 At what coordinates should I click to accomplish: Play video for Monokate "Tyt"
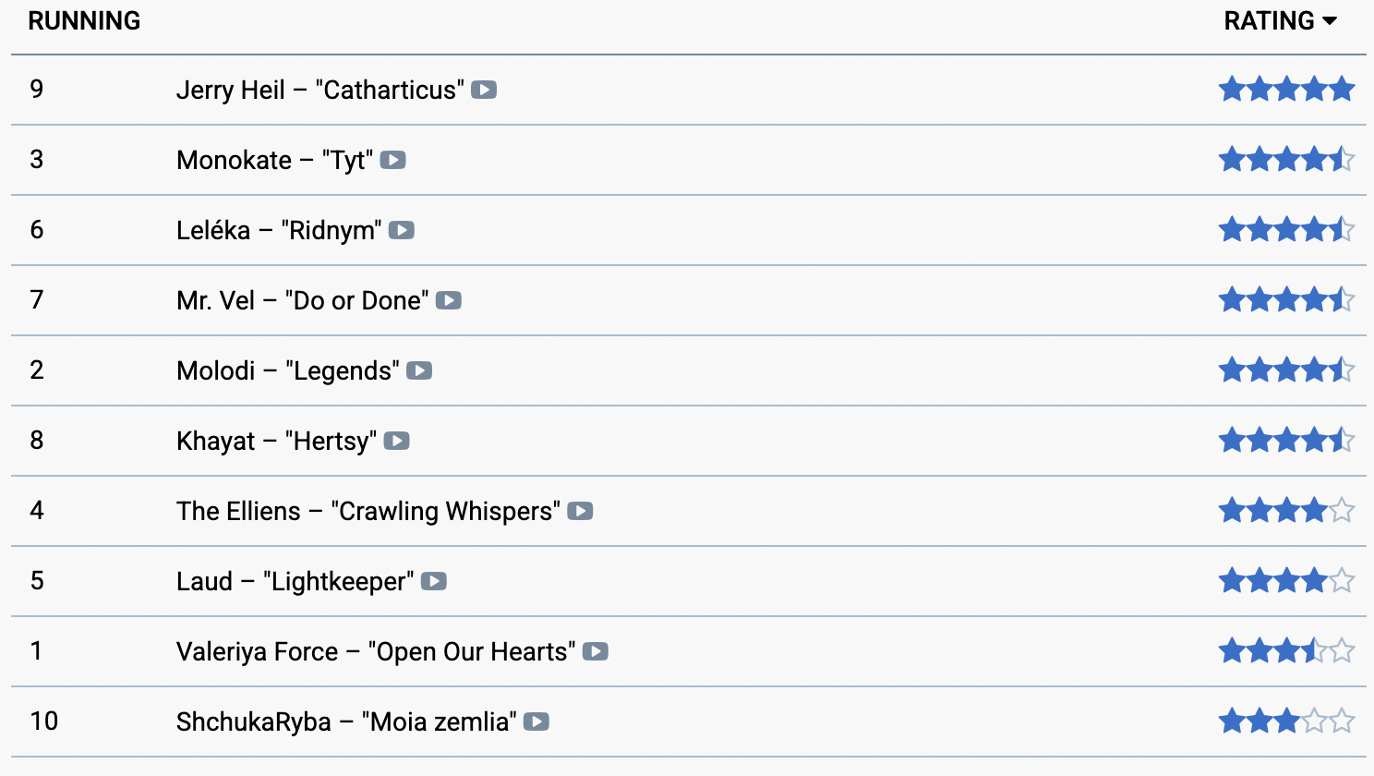(392, 160)
